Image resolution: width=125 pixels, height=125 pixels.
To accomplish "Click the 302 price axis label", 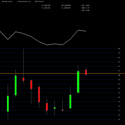I will tap(119, 53).
